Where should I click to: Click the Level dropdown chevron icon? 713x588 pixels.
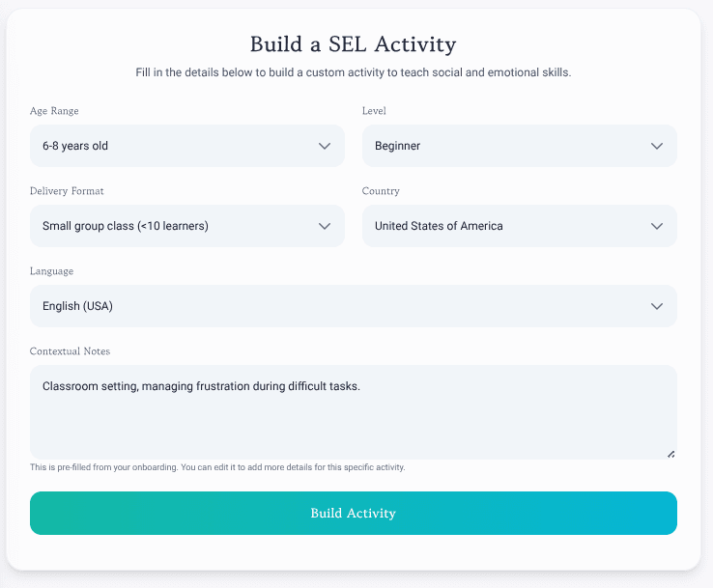[657, 146]
